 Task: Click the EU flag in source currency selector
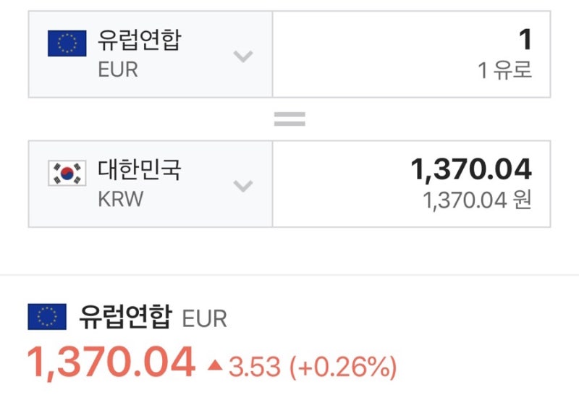click(67, 43)
